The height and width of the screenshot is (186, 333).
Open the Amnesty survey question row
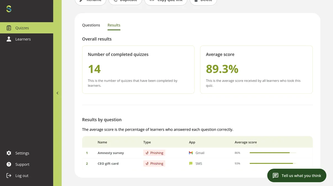tap(197, 153)
